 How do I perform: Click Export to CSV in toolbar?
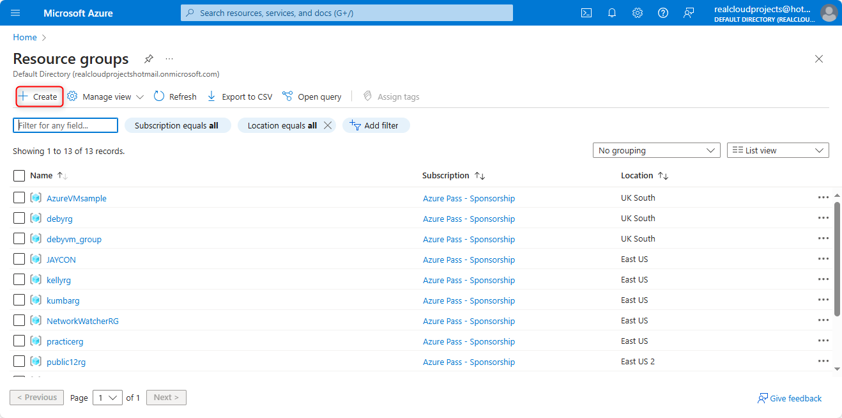tap(240, 97)
